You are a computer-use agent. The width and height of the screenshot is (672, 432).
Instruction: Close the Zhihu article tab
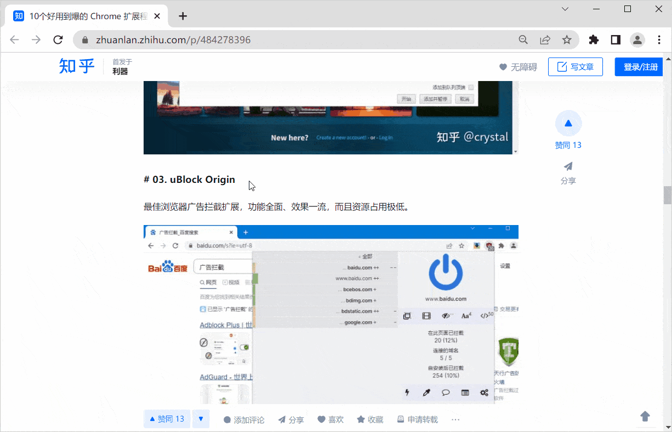pyautogui.click(x=157, y=16)
